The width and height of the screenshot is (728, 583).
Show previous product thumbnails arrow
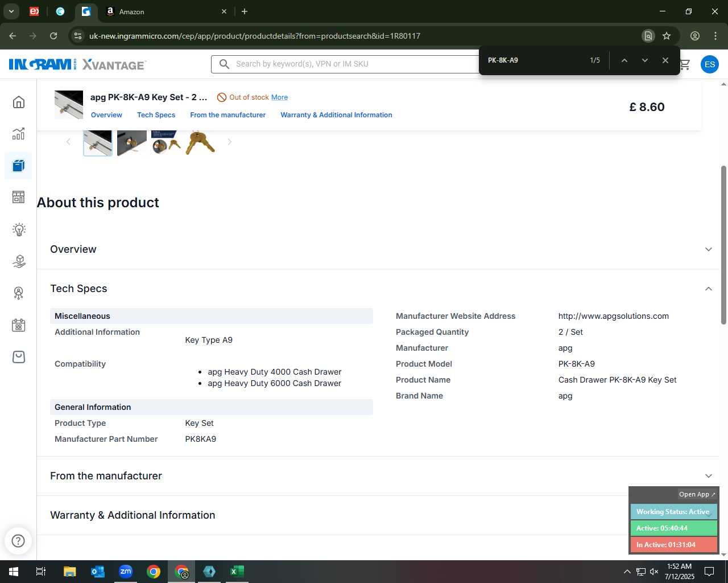tap(68, 142)
